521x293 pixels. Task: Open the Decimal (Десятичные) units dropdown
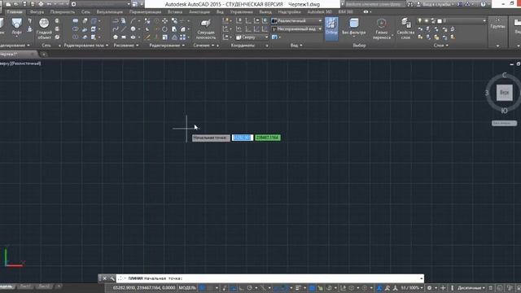point(471,287)
